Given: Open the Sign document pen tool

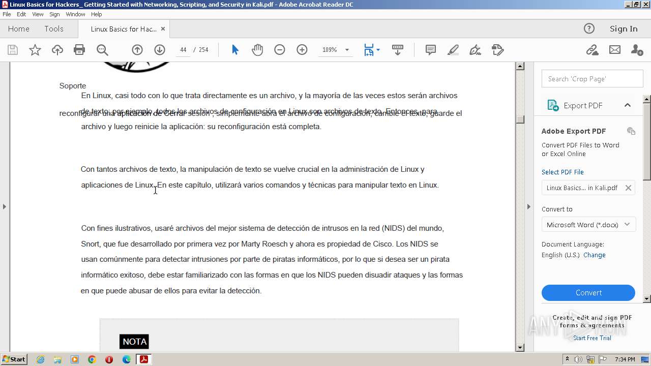Looking at the screenshot, I should pyautogui.click(x=475, y=50).
